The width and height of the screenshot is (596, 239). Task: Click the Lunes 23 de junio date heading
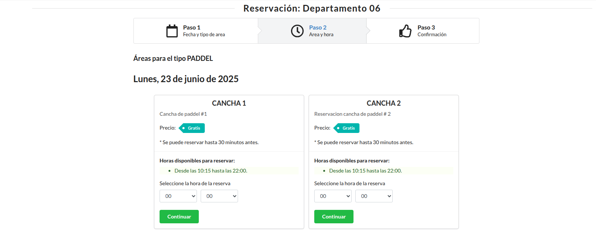(186, 79)
